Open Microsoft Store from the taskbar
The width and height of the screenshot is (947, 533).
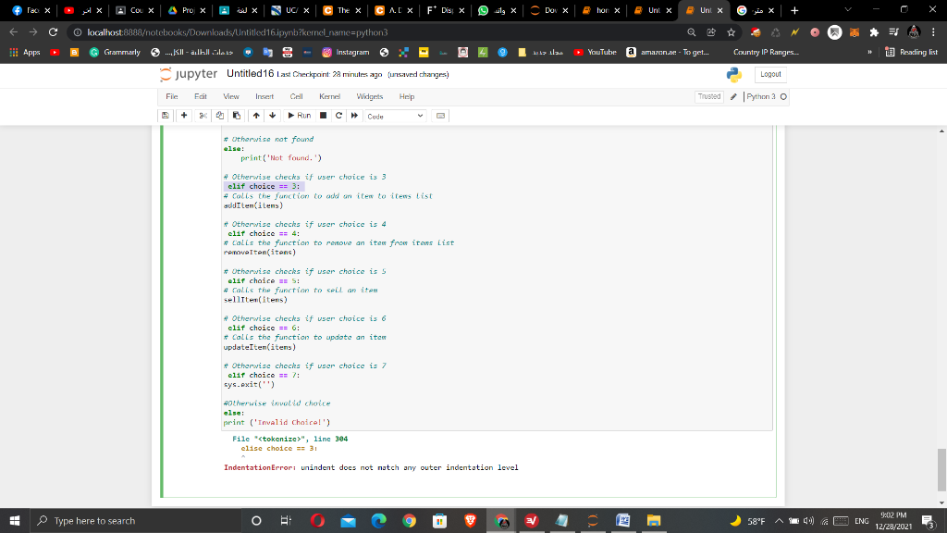click(x=439, y=520)
